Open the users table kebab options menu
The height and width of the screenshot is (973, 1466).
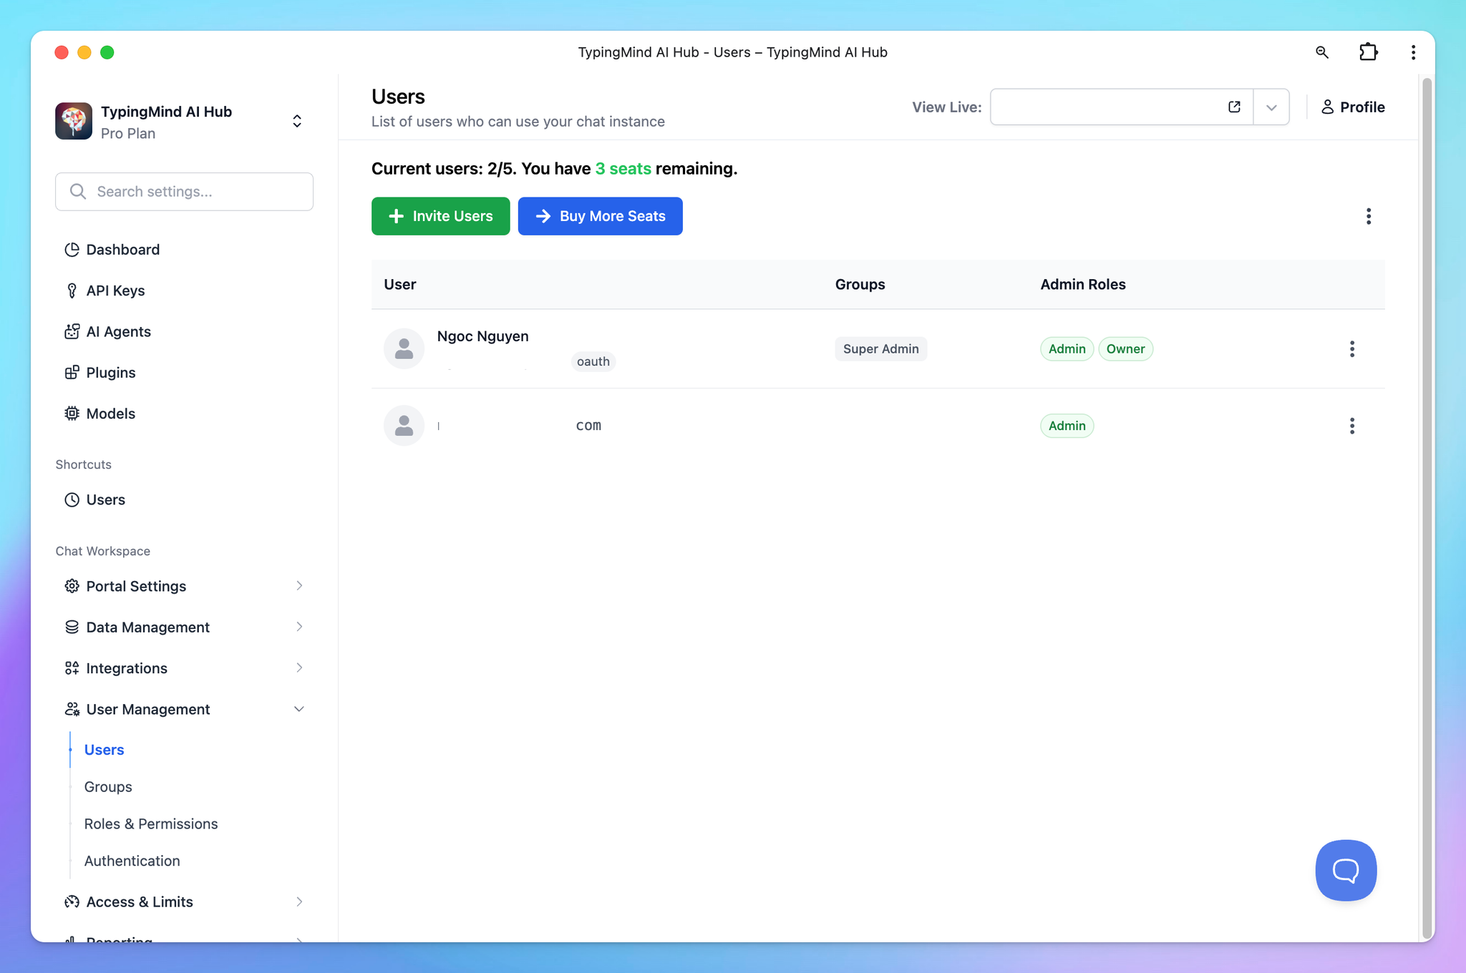pyautogui.click(x=1368, y=217)
